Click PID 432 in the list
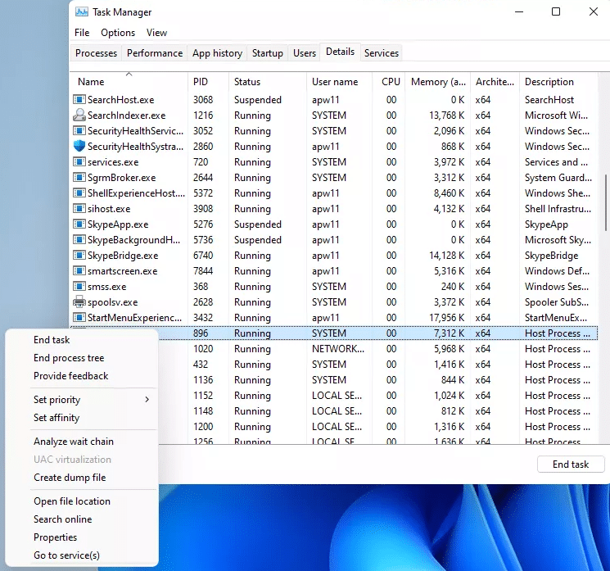 (201, 365)
